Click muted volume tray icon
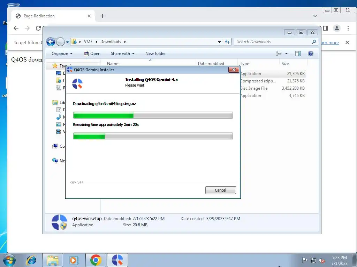 (322, 260)
